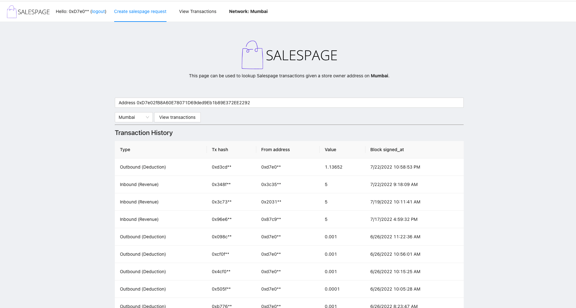
Task: Log out using the logout link
Action: click(x=98, y=11)
